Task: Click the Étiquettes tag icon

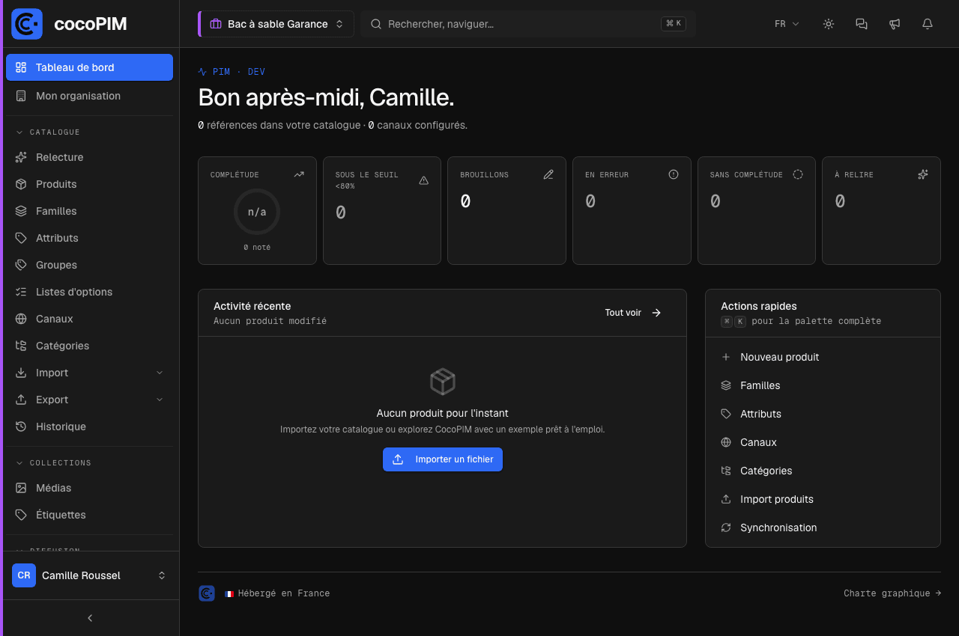Action: click(21, 515)
